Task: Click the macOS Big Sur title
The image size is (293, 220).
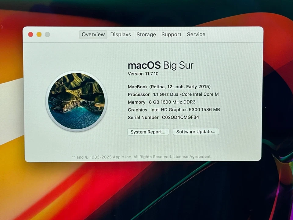Action: (x=161, y=65)
